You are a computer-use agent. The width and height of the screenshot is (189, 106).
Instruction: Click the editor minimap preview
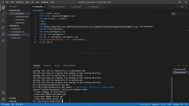click(x=179, y=14)
